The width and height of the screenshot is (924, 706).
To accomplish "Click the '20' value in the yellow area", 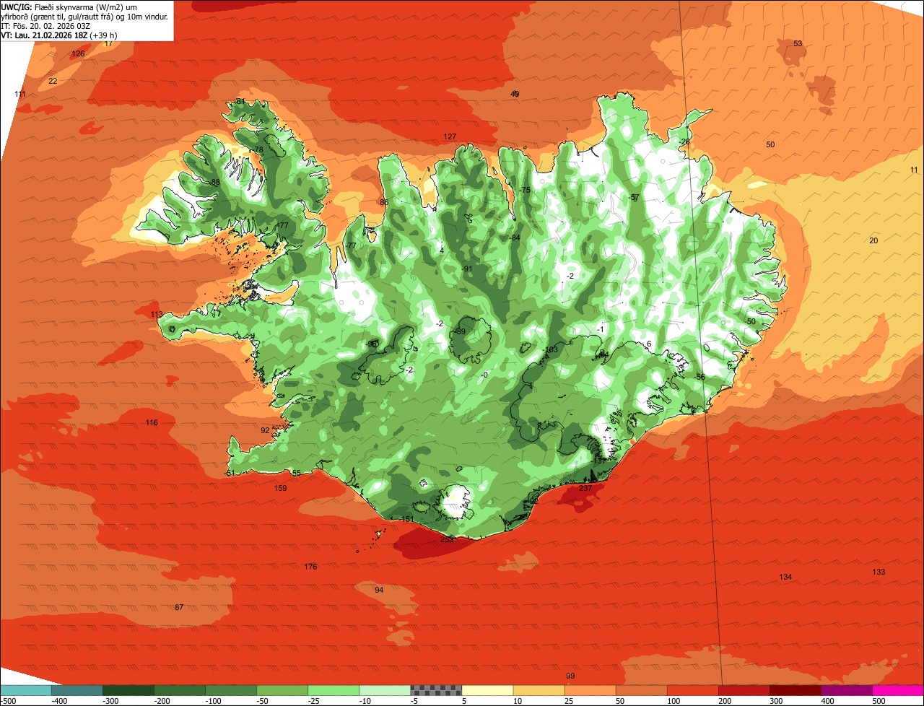I will [x=873, y=241].
